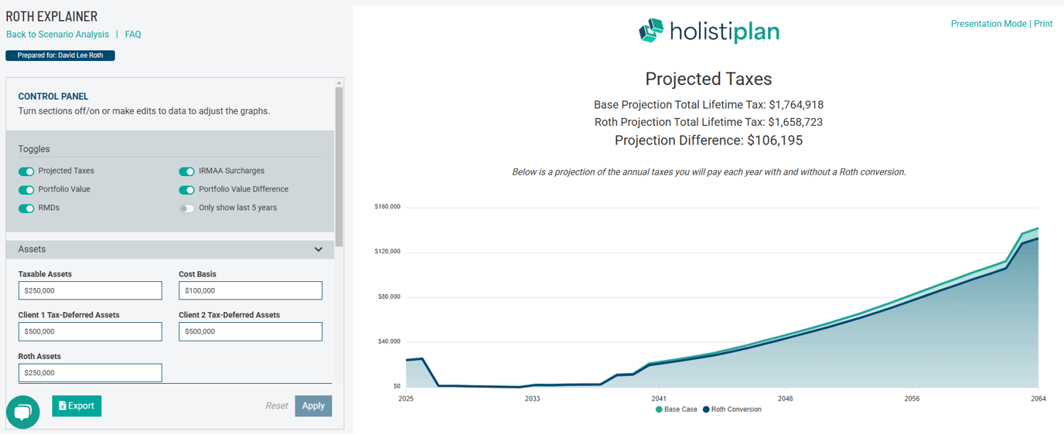This screenshot has height=434, width=1064.
Task: Apply the control panel changes
Action: [x=313, y=406]
